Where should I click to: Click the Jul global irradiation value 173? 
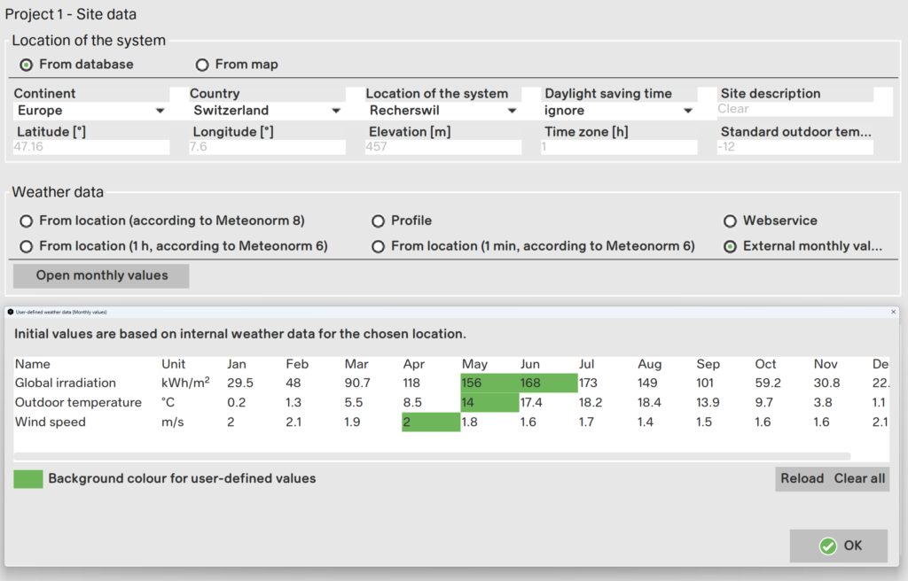(588, 383)
